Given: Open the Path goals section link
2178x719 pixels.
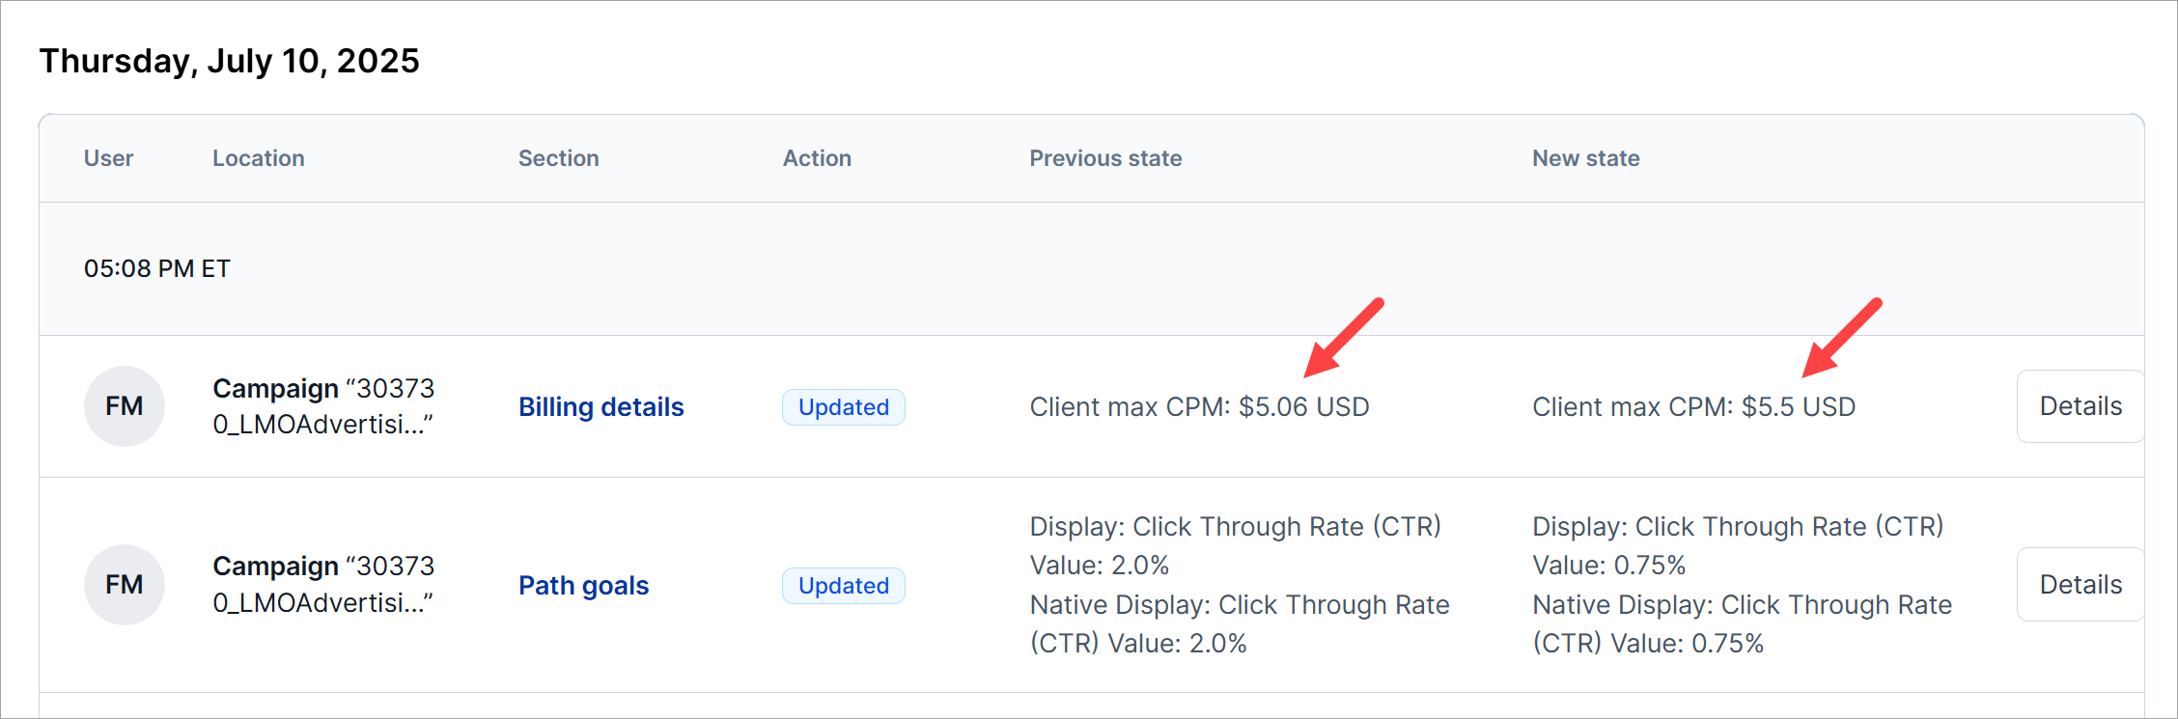Looking at the screenshot, I should pyautogui.click(x=583, y=586).
